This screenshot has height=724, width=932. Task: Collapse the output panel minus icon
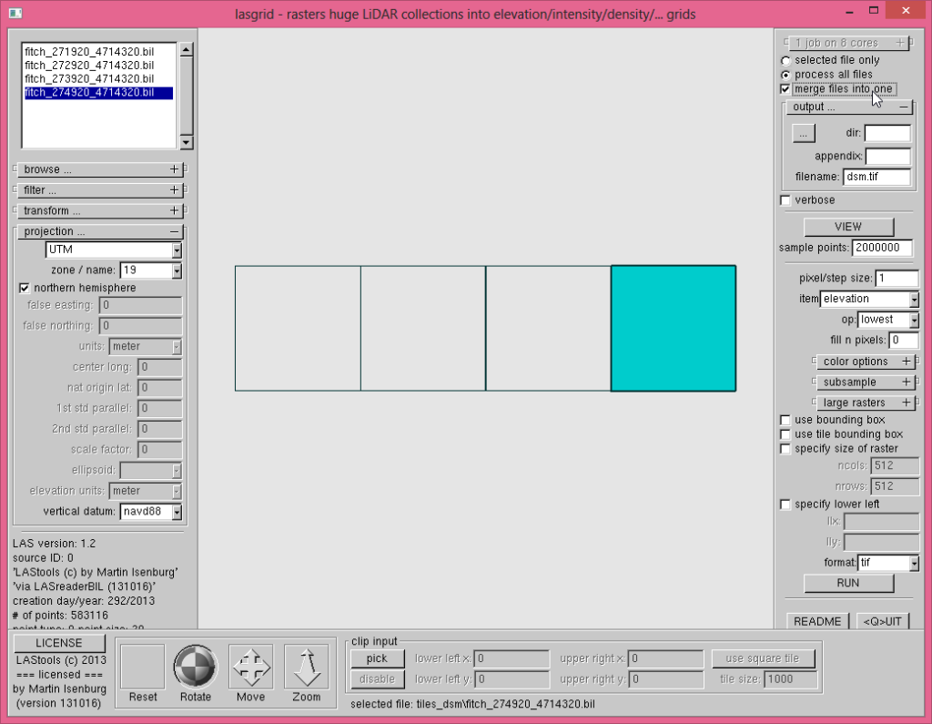coord(903,107)
